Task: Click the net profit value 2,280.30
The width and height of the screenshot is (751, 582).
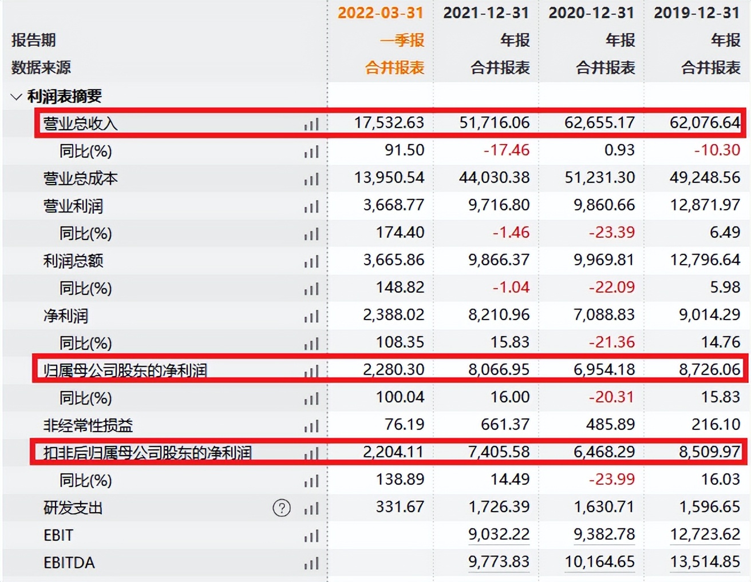Action: coord(394,370)
